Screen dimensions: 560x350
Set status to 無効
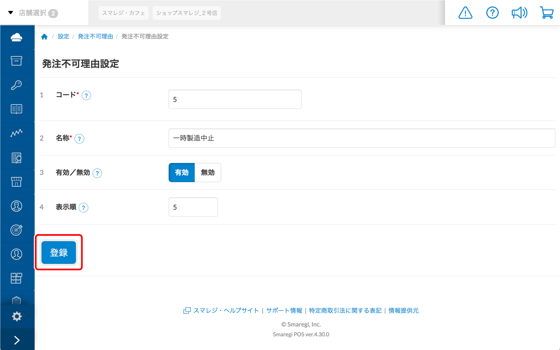pyautogui.click(x=208, y=173)
